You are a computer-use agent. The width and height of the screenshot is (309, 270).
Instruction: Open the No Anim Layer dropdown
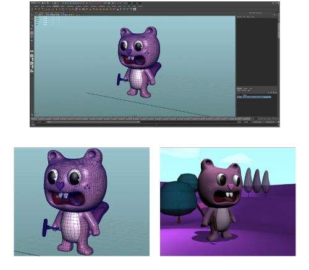pos(258,122)
